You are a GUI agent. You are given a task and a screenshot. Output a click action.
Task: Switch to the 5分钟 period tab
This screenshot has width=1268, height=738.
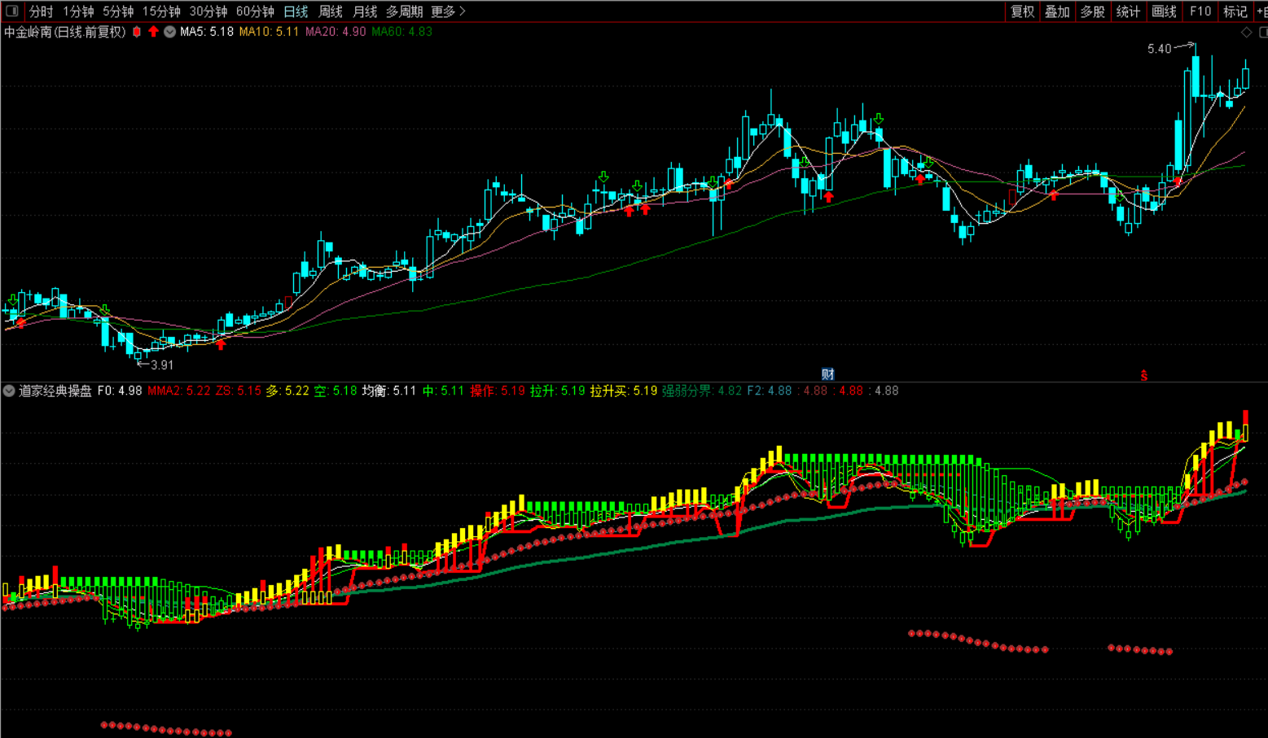tap(118, 11)
